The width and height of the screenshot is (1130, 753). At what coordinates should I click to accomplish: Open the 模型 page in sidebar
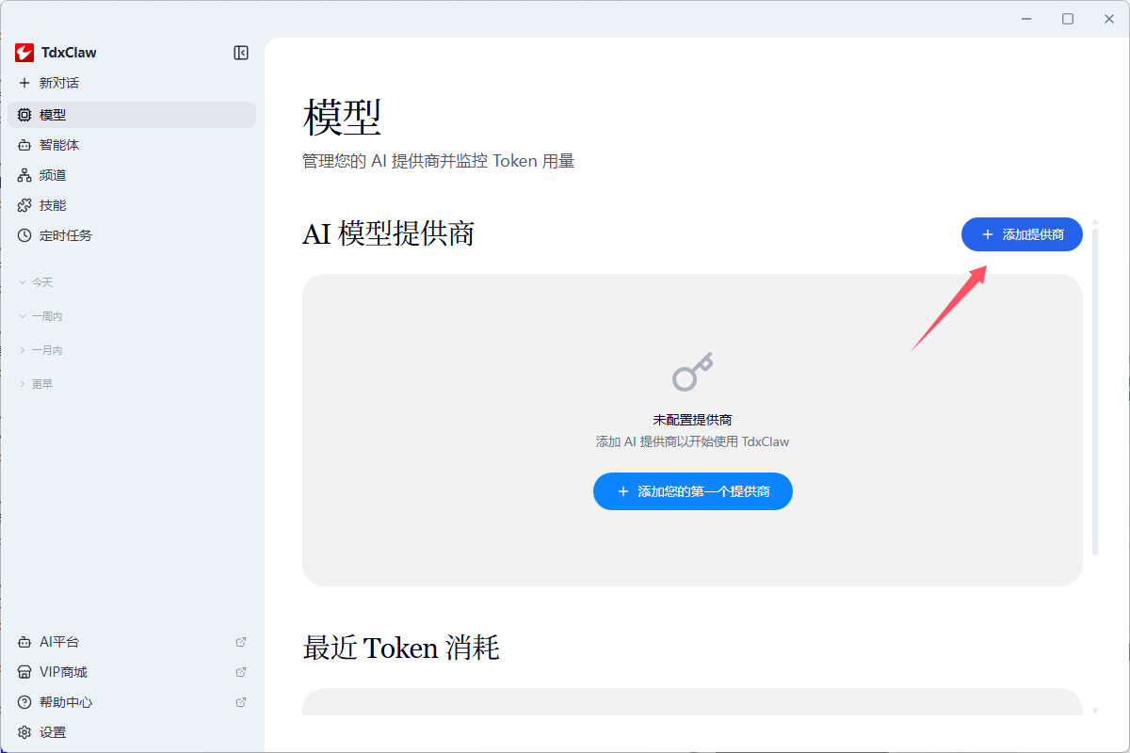tap(132, 115)
